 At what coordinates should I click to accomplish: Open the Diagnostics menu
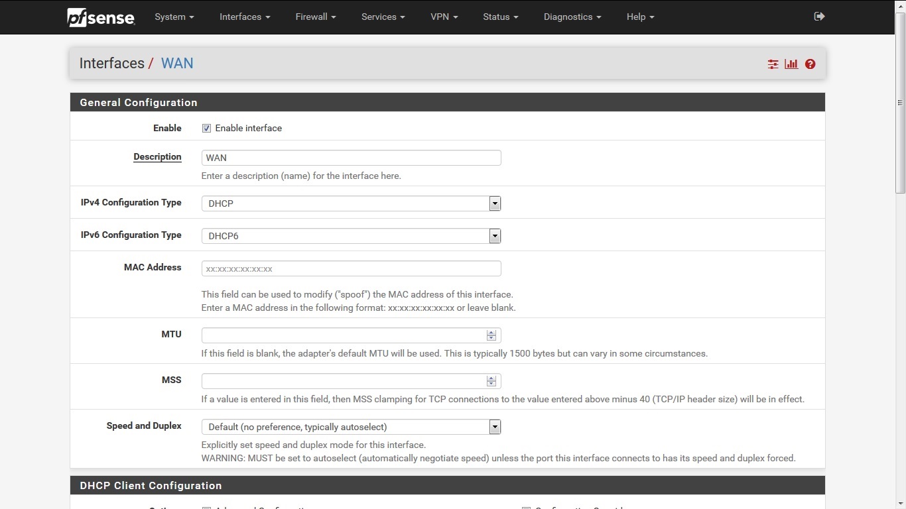[x=571, y=17]
